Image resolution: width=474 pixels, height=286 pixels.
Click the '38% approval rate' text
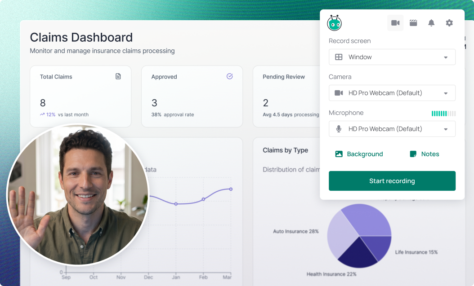click(173, 114)
